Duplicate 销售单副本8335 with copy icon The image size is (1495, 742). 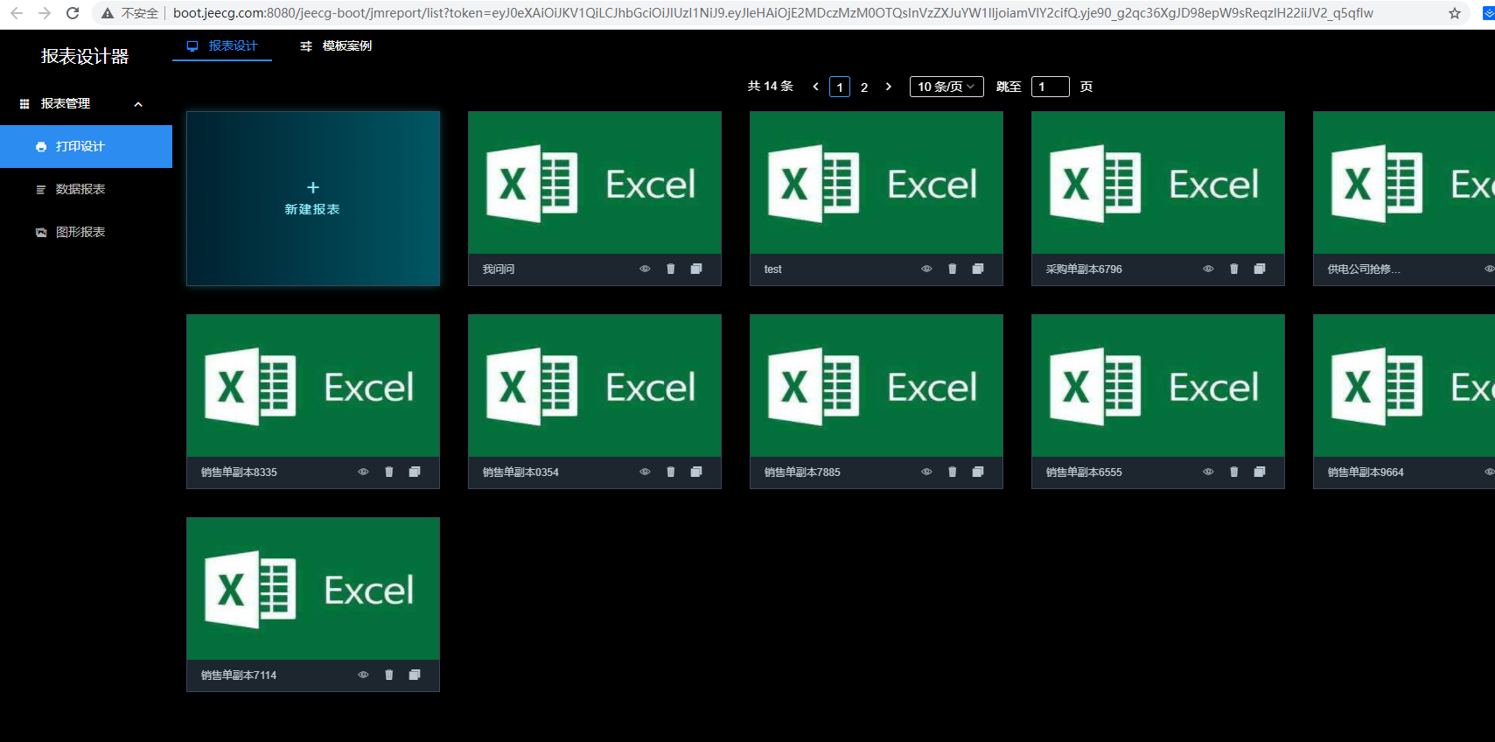(x=415, y=472)
